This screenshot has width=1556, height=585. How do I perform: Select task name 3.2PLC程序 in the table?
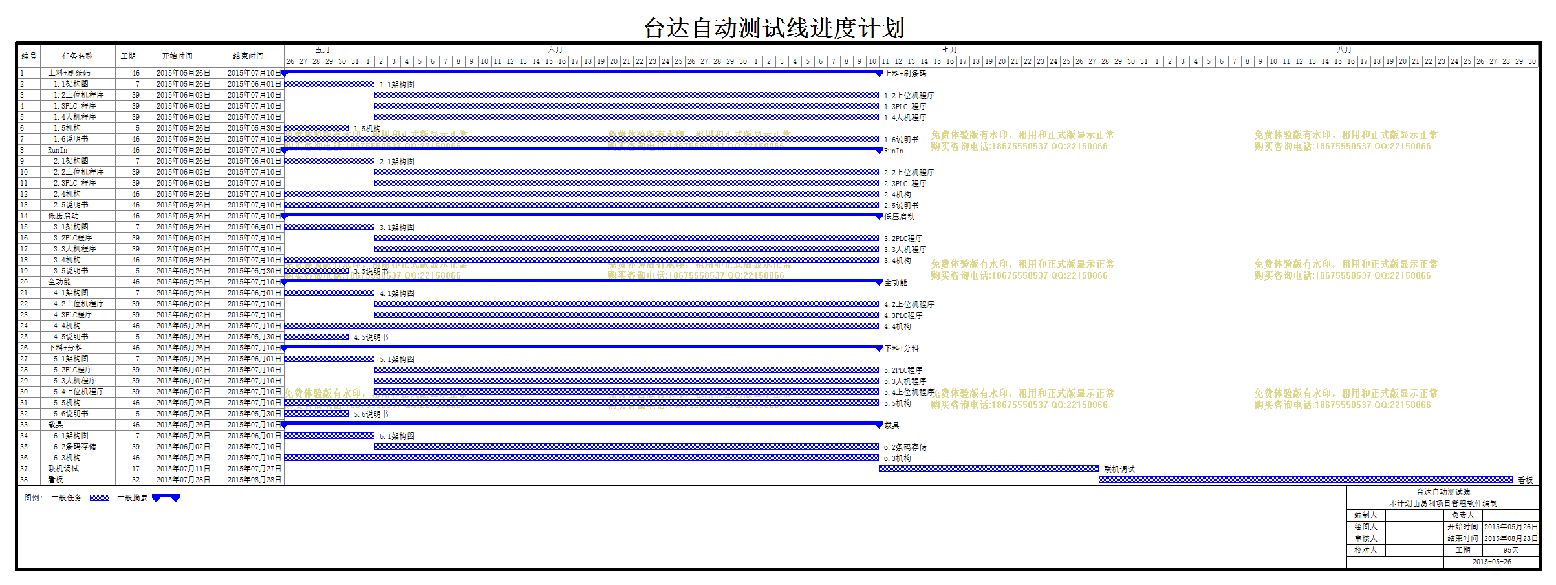[x=72, y=238]
